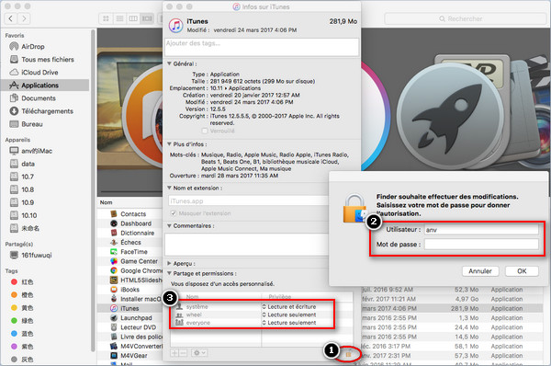
Task: Switch Finder to icon view
Action: (x=106, y=18)
